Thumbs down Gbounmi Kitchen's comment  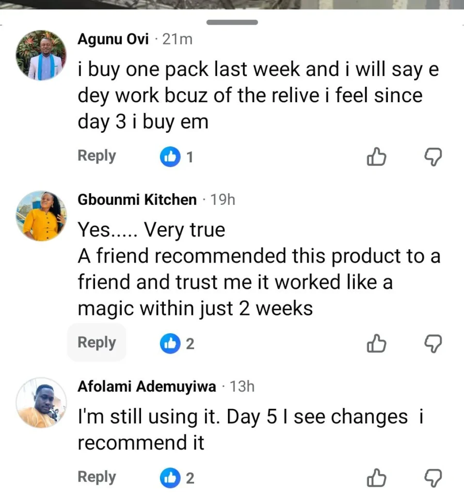tap(433, 344)
